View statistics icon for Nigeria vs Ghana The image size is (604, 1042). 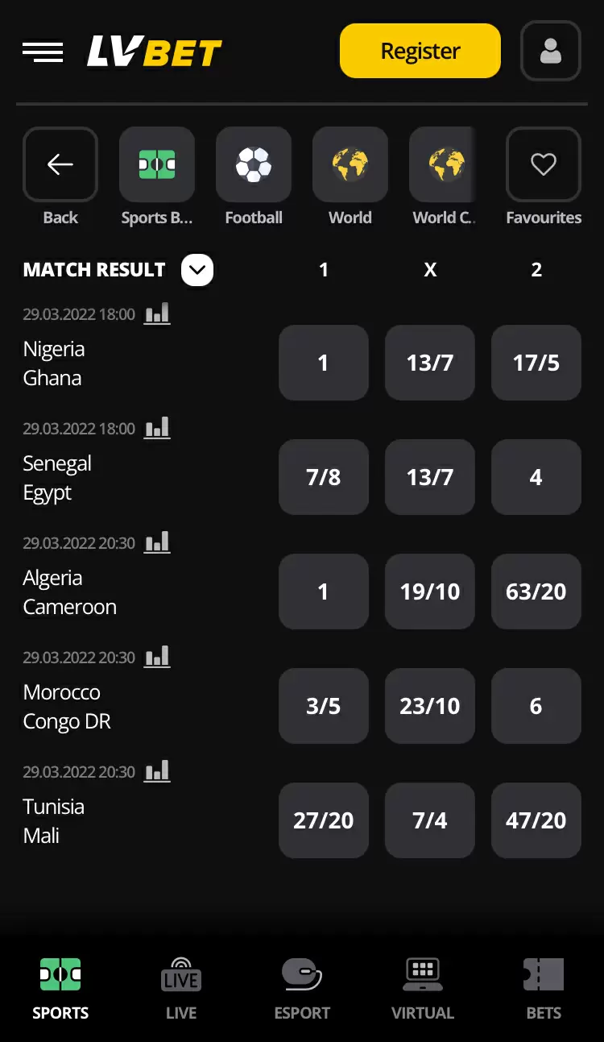coord(157,314)
